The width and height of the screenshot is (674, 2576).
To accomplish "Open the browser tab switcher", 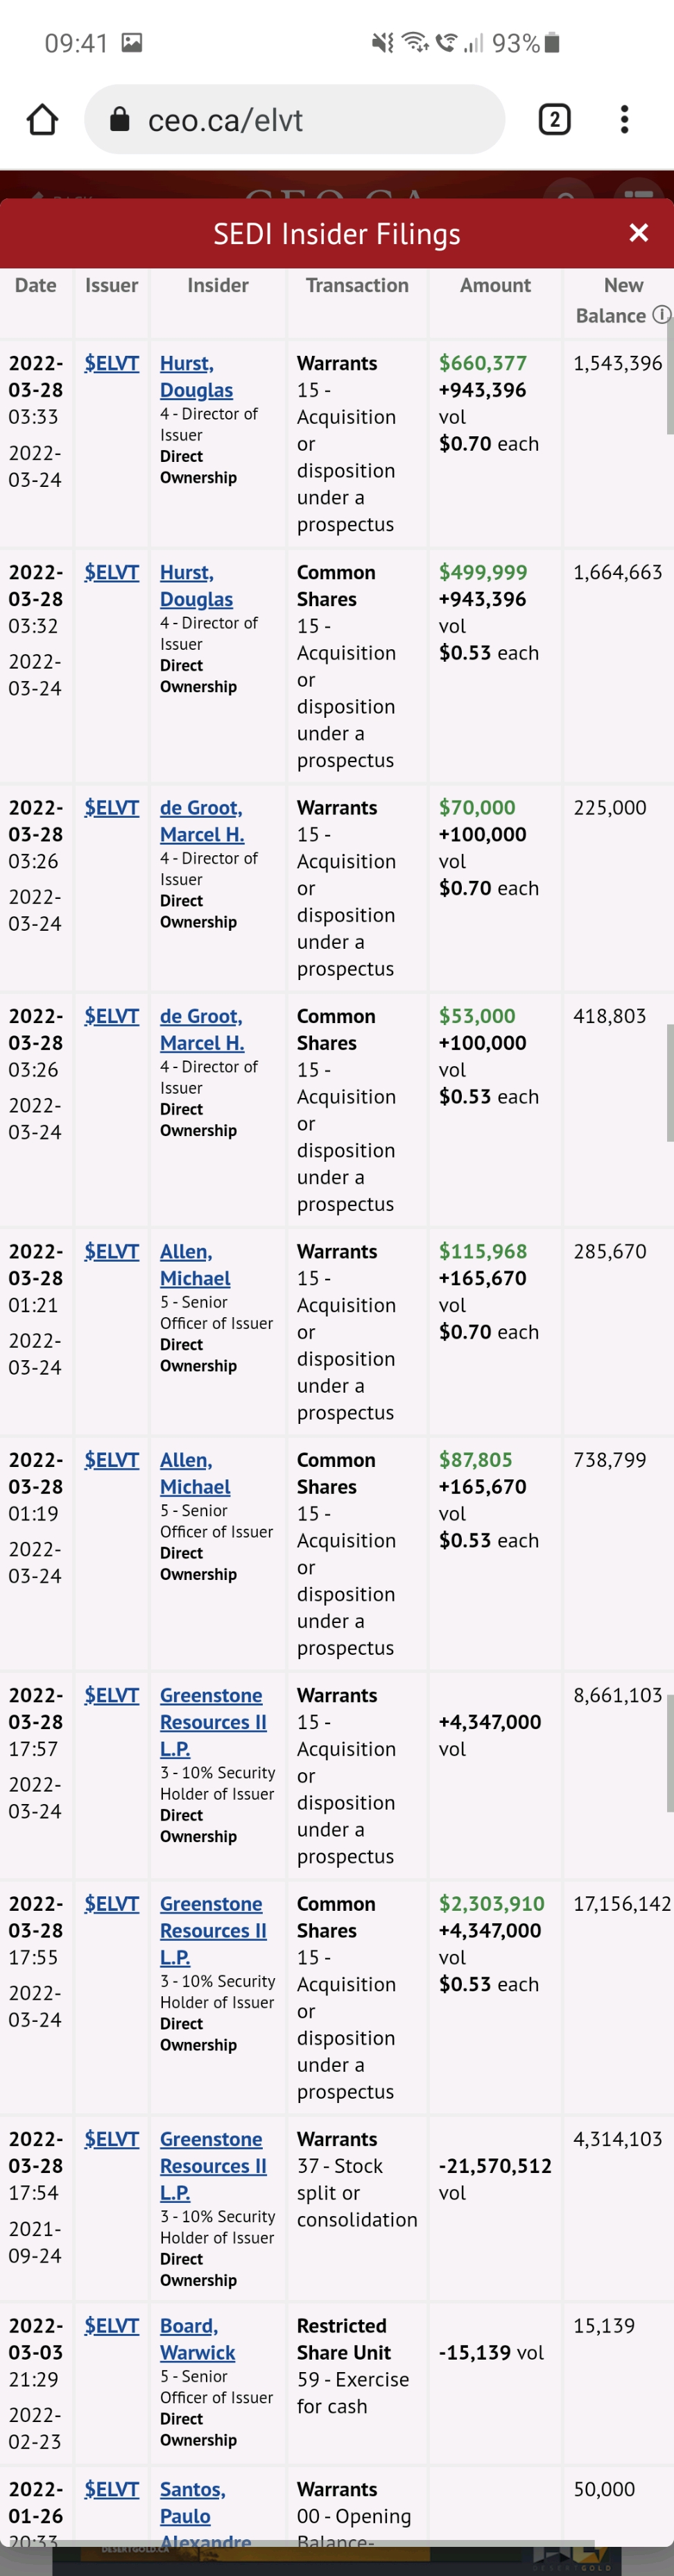I will pyautogui.click(x=554, y=120).
